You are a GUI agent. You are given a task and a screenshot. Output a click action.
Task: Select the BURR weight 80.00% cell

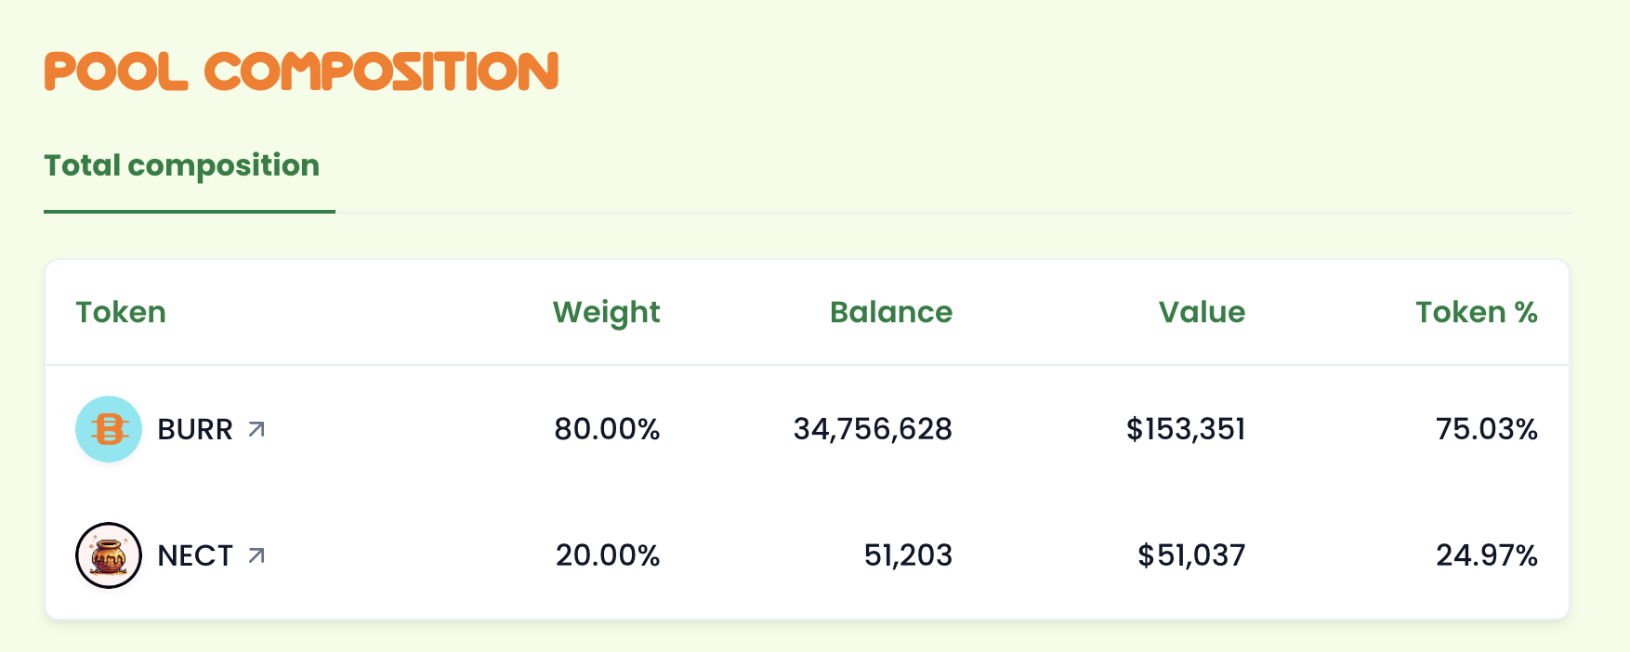click(607, 429)
